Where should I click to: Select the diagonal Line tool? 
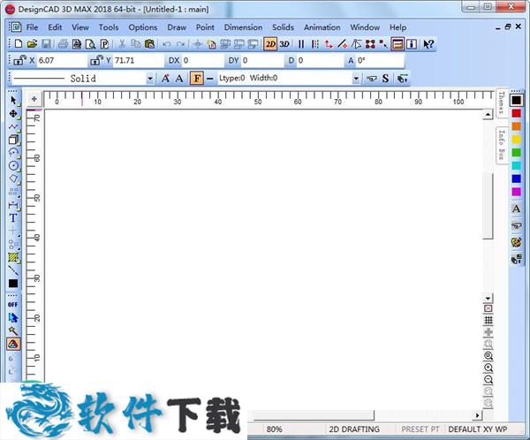tap(13, 270)
